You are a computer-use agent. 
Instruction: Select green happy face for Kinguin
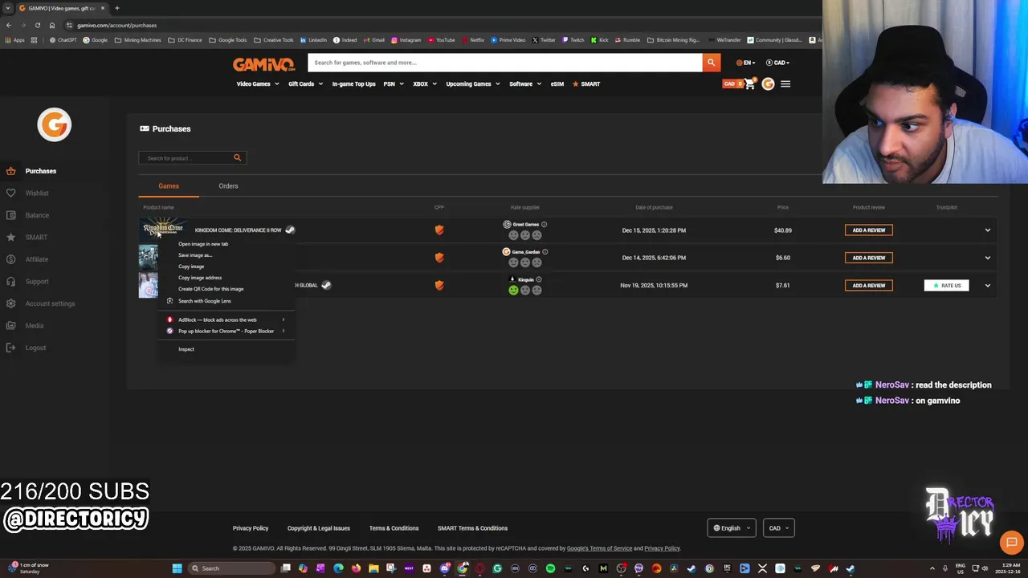[513, 290]
